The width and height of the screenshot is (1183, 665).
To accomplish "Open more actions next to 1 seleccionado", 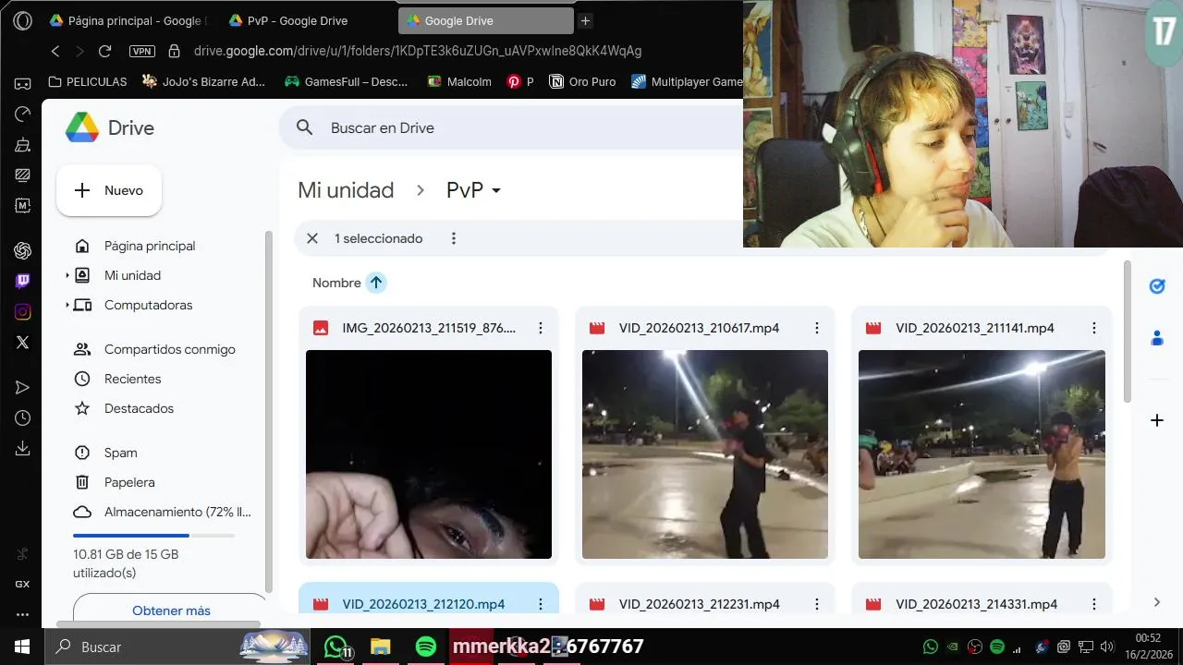I will pos(454,238).
